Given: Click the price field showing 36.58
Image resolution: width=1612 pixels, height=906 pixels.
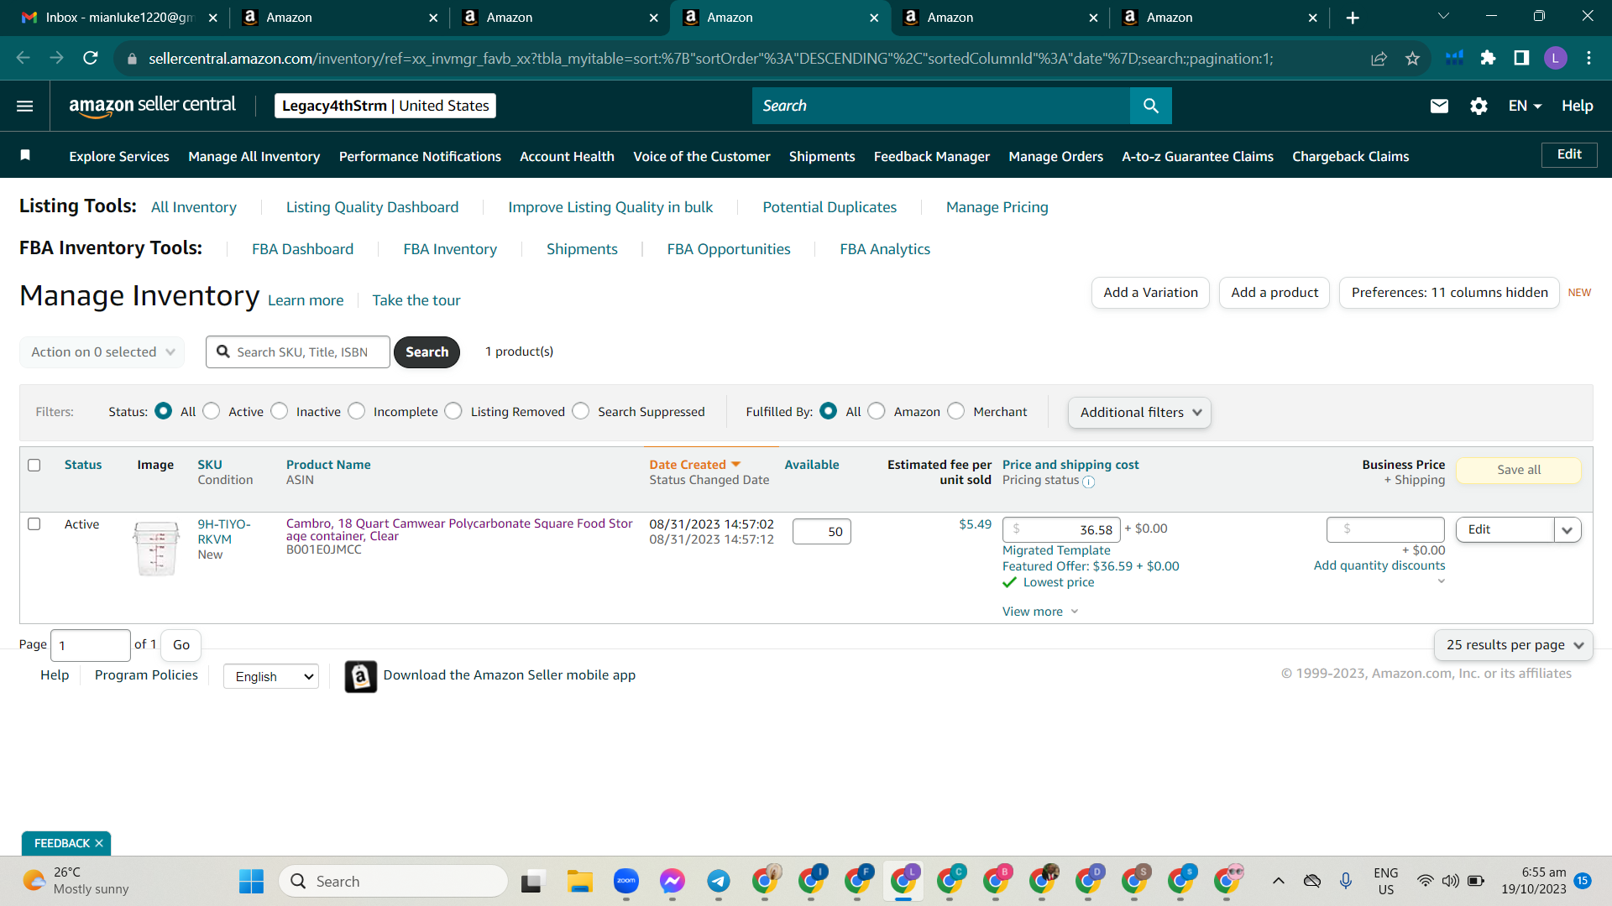Looking at the screenshot, I should (x=1061, y=529).
